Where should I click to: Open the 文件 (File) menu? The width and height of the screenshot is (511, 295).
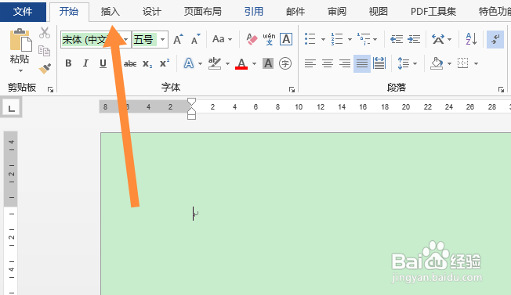[x=23, y=12]
